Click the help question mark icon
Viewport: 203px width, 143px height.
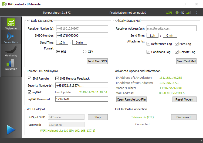[x=197, y=13]
